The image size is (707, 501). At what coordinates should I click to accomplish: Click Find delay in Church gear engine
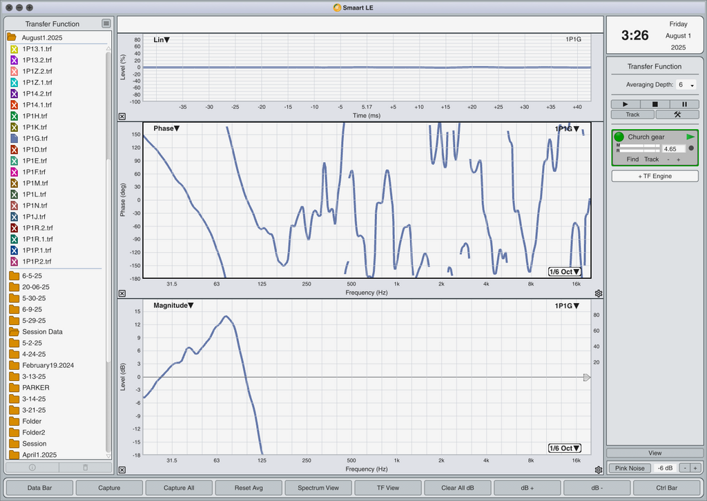(x=632, y=159)
